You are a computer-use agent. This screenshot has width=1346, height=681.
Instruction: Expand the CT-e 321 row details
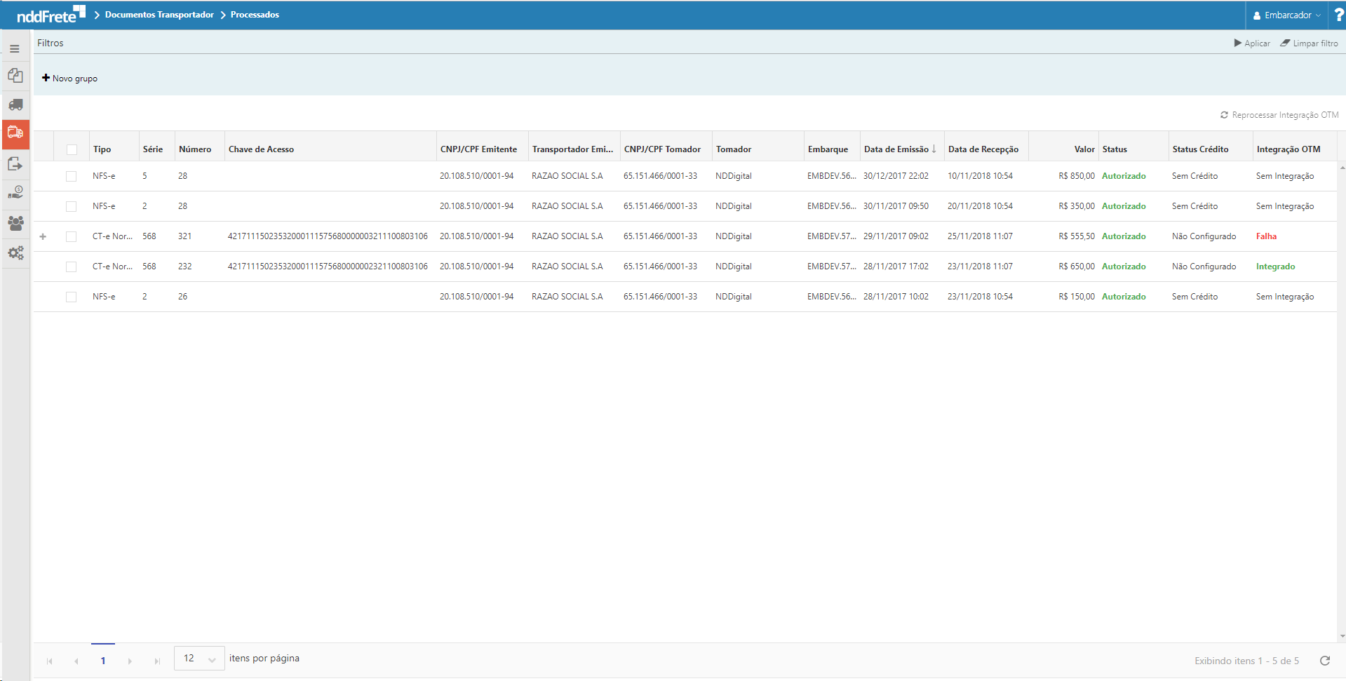coord(43,236)
